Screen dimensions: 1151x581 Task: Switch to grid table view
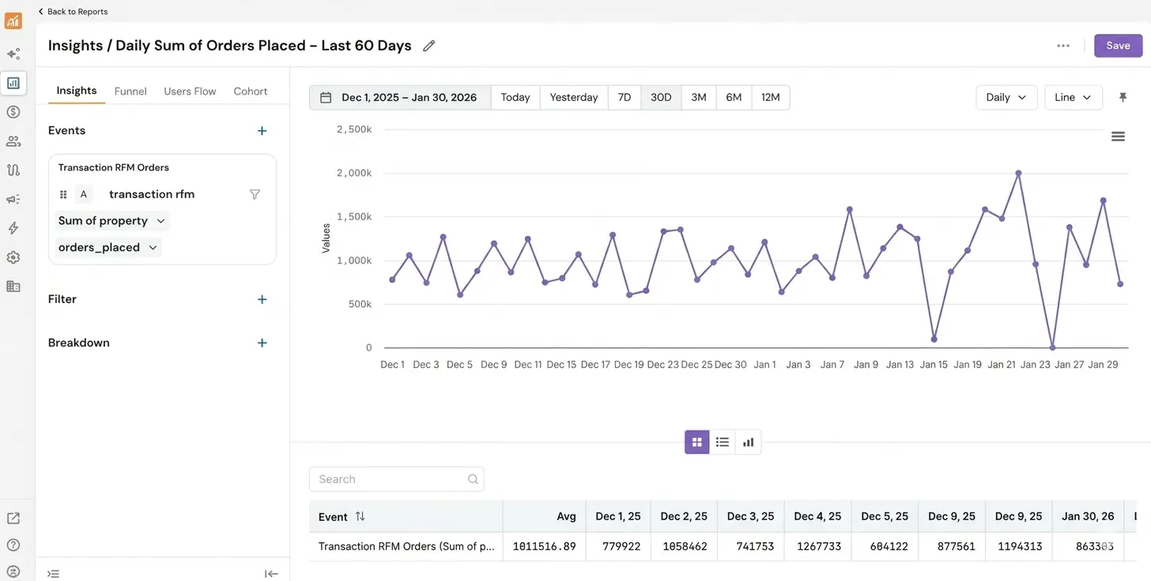click(x=696, y=442)
